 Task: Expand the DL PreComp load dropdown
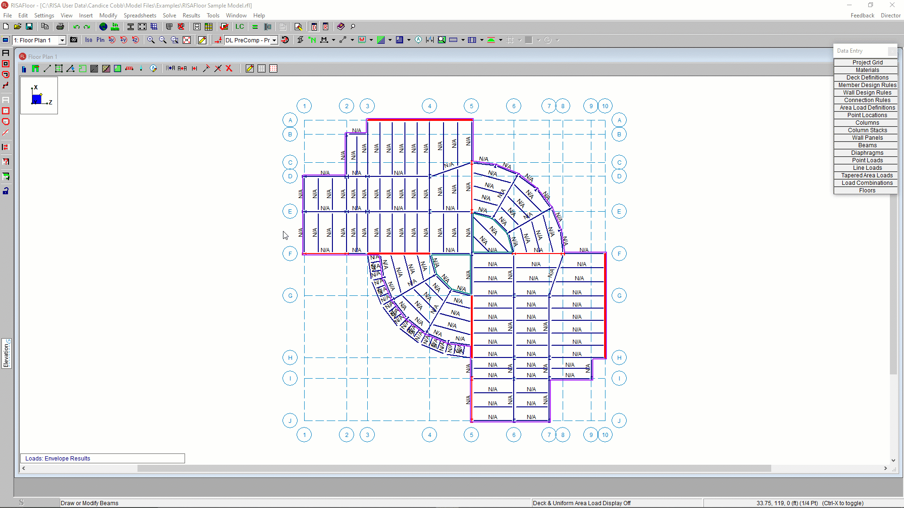(274, 40)
